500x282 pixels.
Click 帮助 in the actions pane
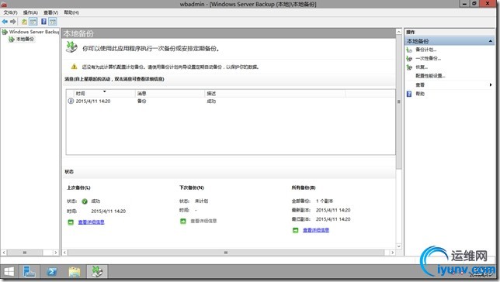click(x=420, y=94)
